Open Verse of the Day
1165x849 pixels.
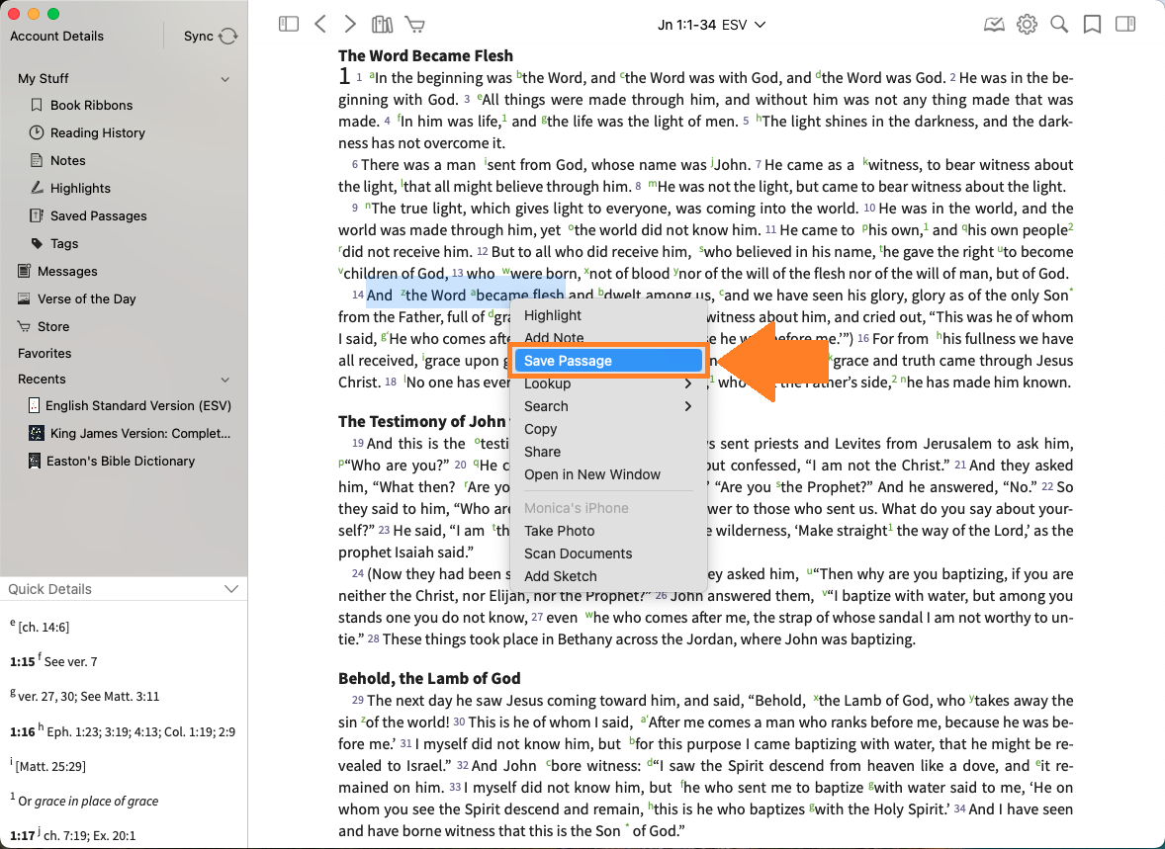87,298
